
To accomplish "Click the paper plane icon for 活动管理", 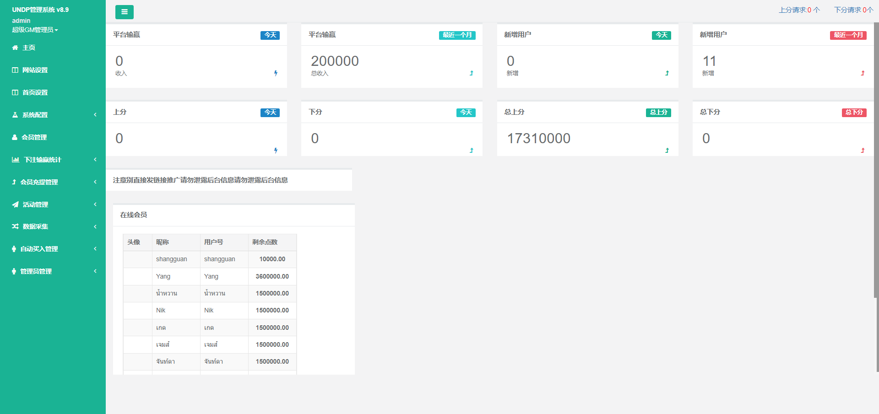I will (16, 204).
